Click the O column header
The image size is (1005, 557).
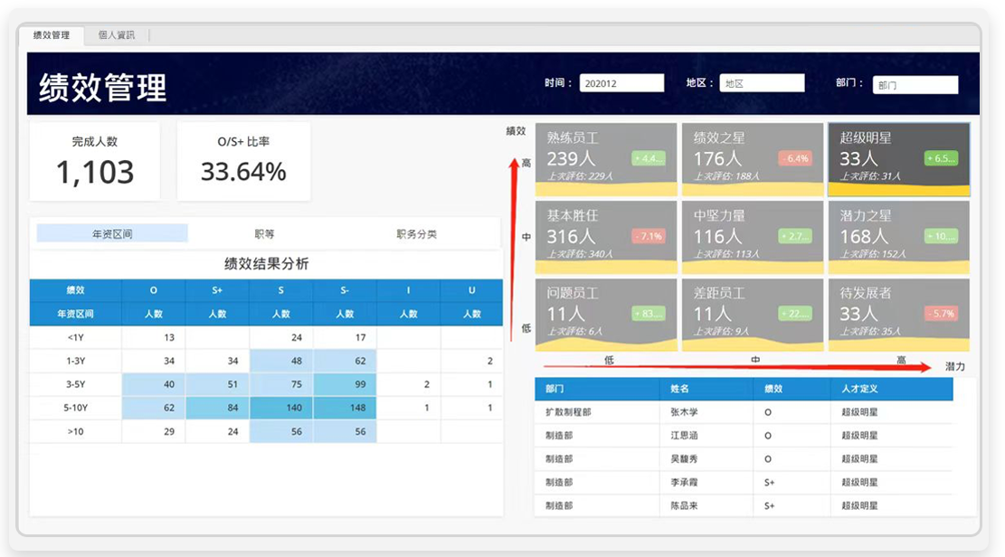click(153, 290)
